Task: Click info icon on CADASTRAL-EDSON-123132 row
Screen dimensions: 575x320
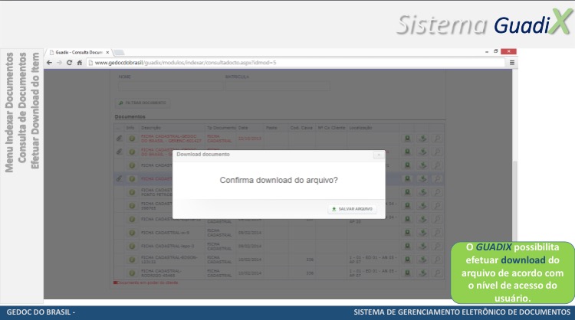Action: pos(132,260)
